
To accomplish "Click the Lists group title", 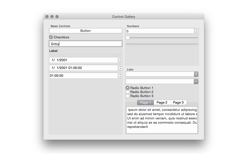I will pos(130,69).
